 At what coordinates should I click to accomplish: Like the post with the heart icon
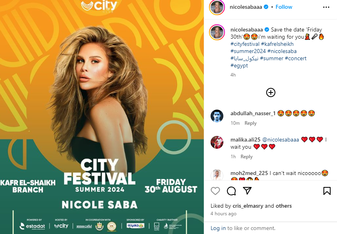215,191
